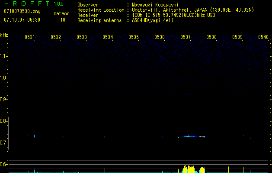The image size is (272, 173).
Task: Click the meteor count value 10
Action: pyautogui.click(x=63, y=20)
